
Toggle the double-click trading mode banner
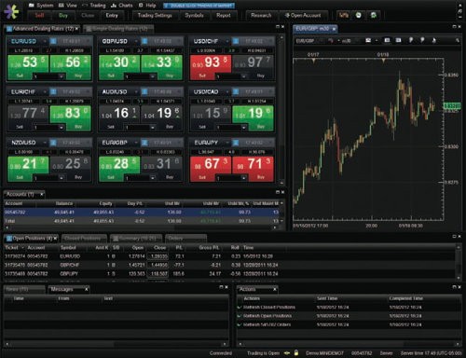[199, 6]
